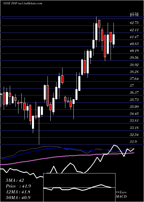Click the 38.28 price axis label
144x202 pixels.
click(x=134, y=72)
